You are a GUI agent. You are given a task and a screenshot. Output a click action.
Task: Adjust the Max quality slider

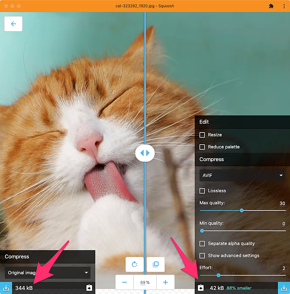click(243, 210)
